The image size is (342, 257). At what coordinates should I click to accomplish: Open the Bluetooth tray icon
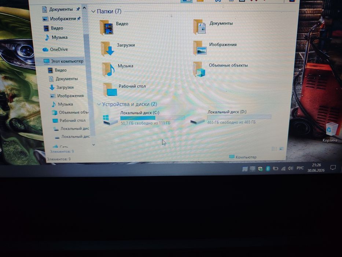click(268, 169)
